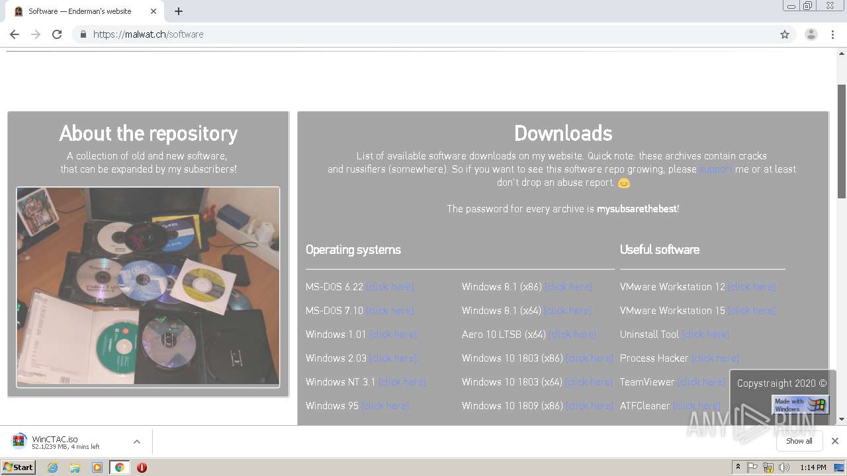Open Chrome three-dot menu
This screenshot has height=476, width=847.
tap(832, 34)
